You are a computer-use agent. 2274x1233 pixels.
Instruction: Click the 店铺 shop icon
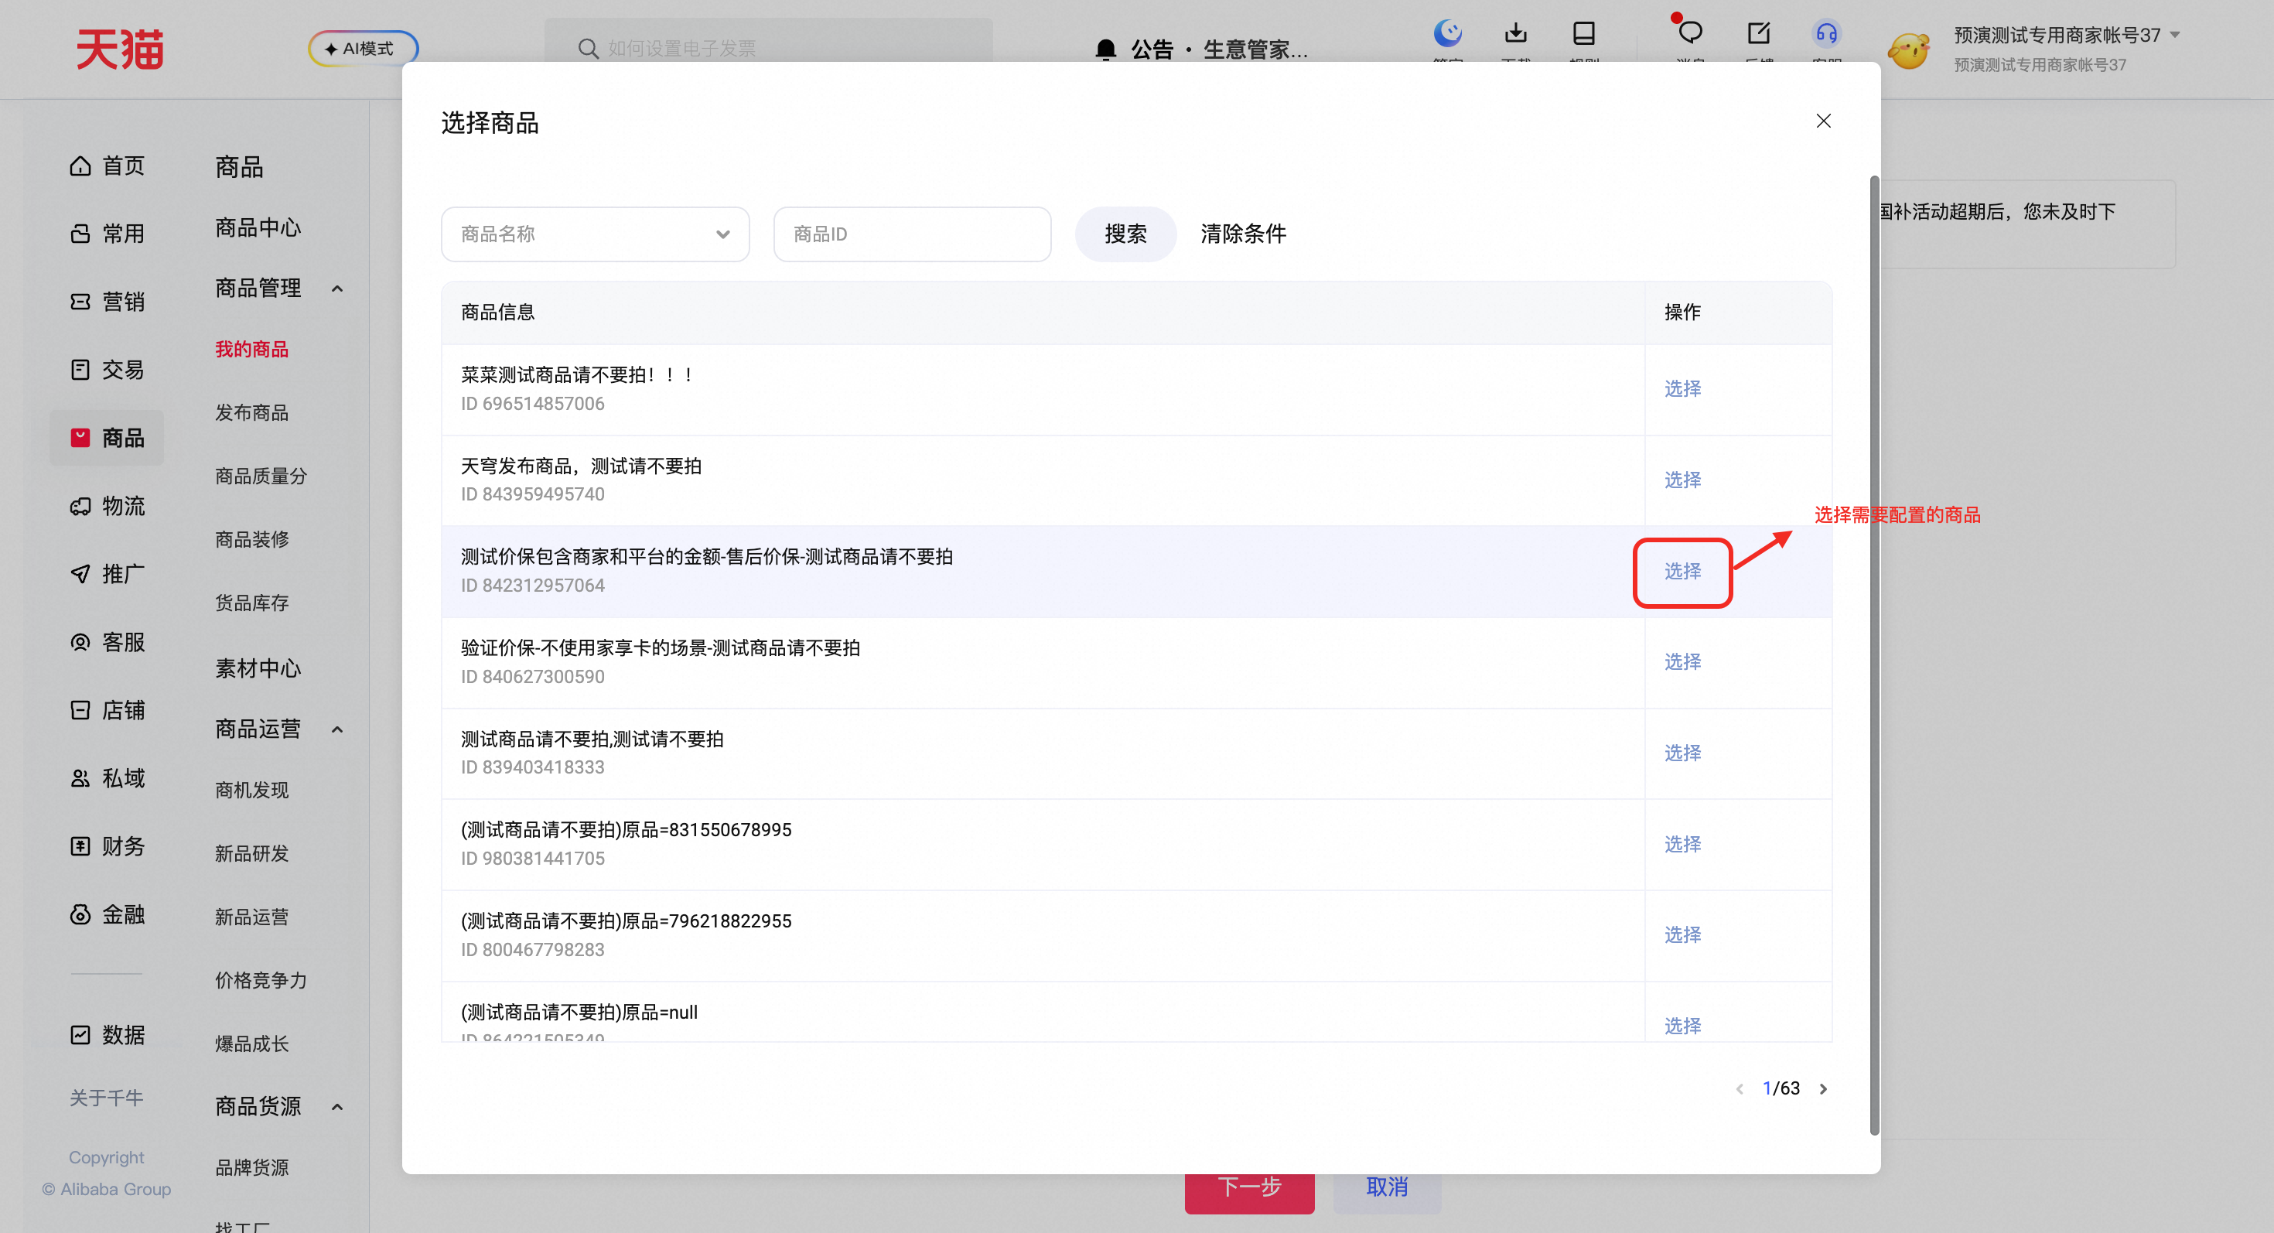click(x=80, y=709)
